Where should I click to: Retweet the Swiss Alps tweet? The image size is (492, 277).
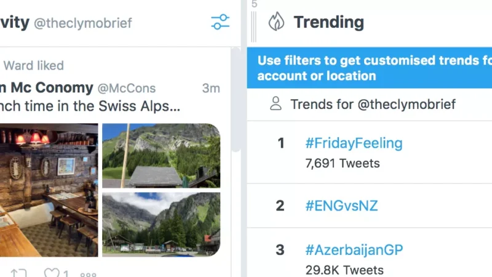pyautogui.click(x=18, y=273)
